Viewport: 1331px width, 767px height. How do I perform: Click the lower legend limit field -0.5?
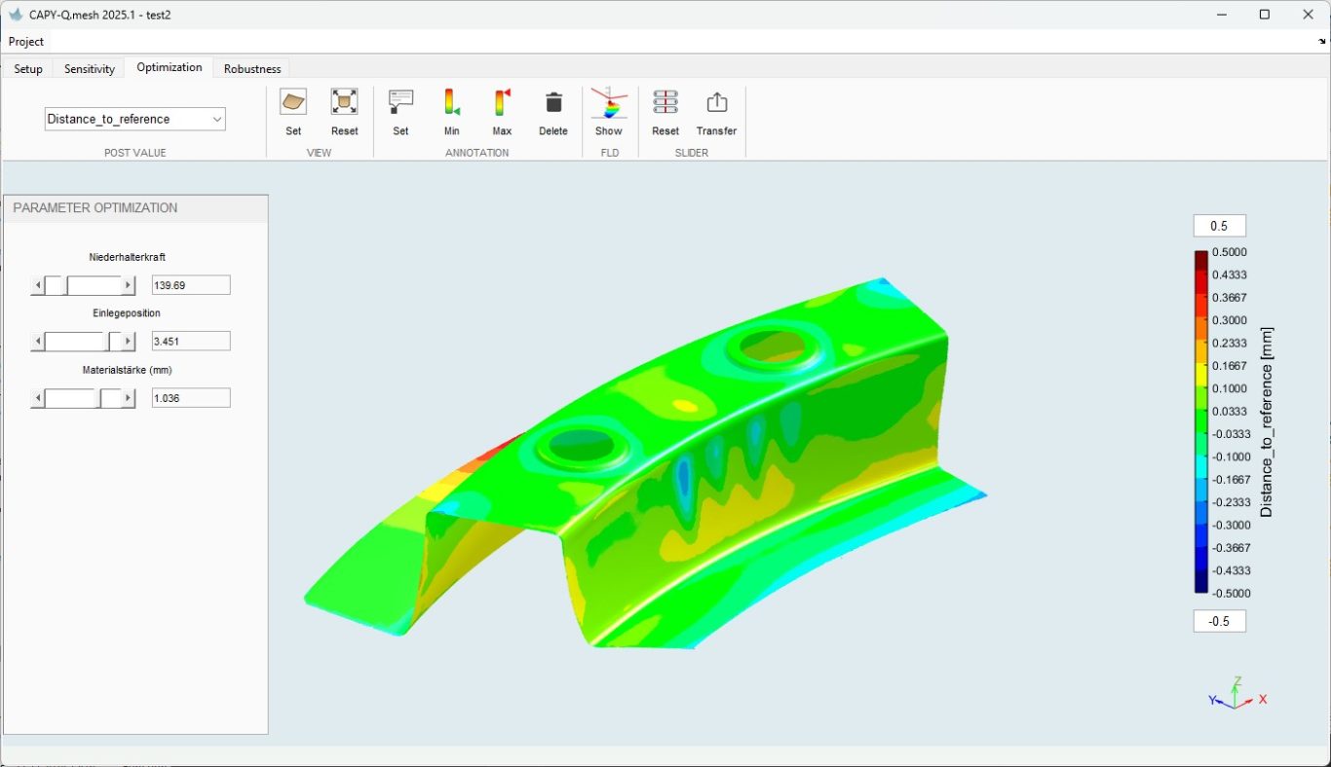[x=1219, y=621]
